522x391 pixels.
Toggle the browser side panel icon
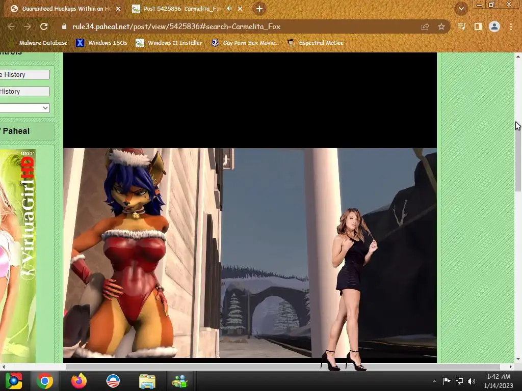(x=478, y=26)
